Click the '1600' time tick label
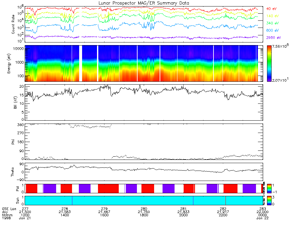Screen dimensions: 292x227 pyautogui.click(x=104, y=215)
